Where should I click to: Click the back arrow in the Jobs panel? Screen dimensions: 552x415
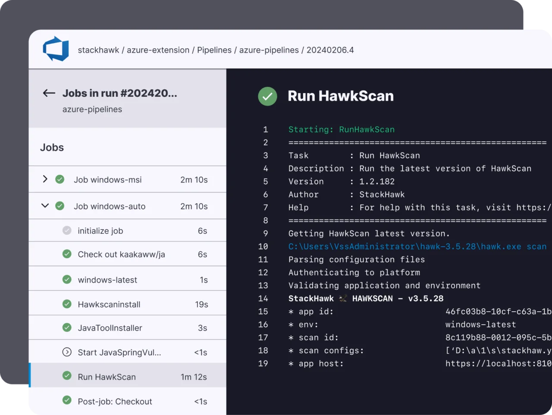48,93
